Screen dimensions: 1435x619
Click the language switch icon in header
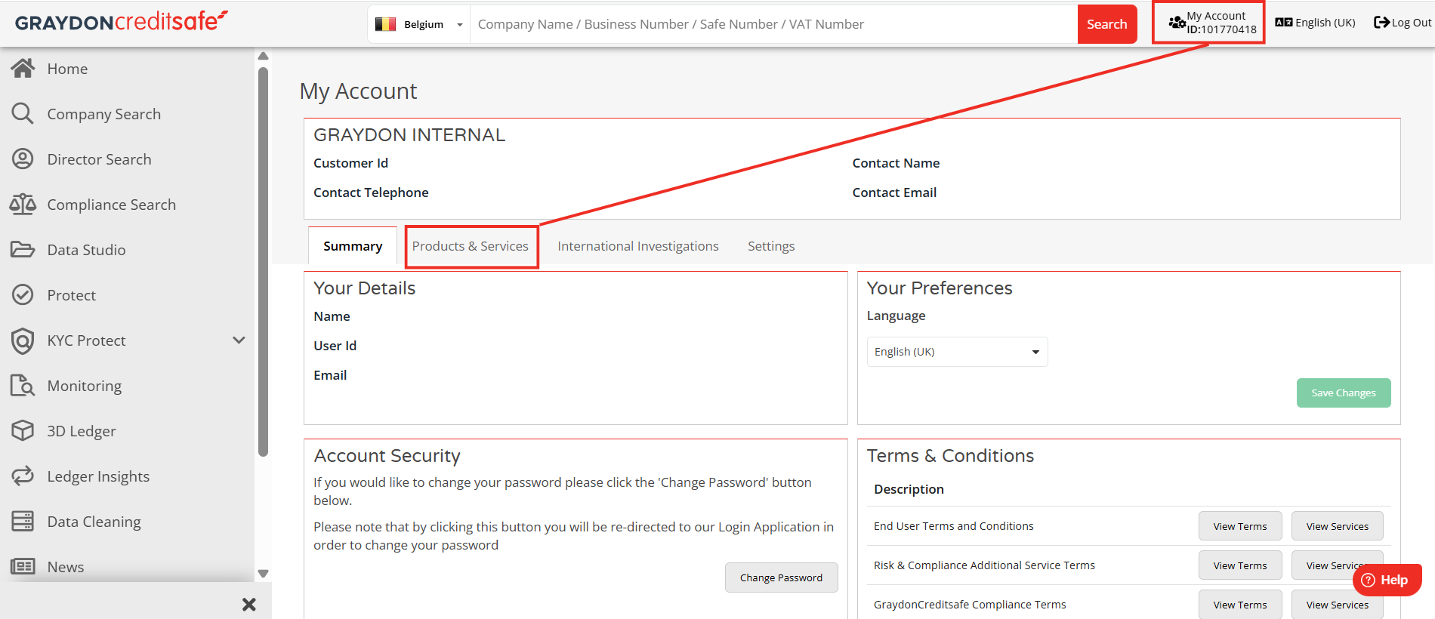1284,23
